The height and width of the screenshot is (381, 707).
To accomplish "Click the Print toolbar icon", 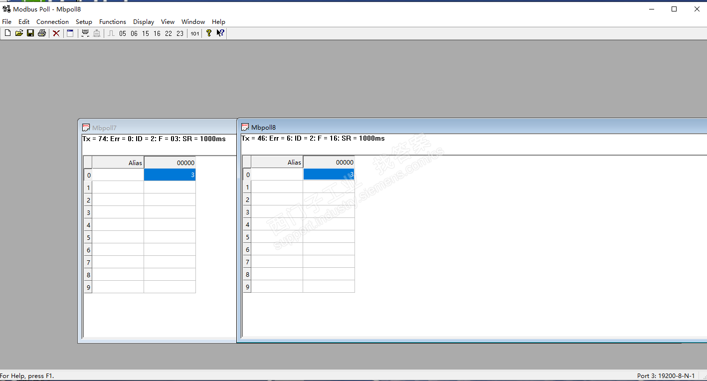I will click(42, 33).
